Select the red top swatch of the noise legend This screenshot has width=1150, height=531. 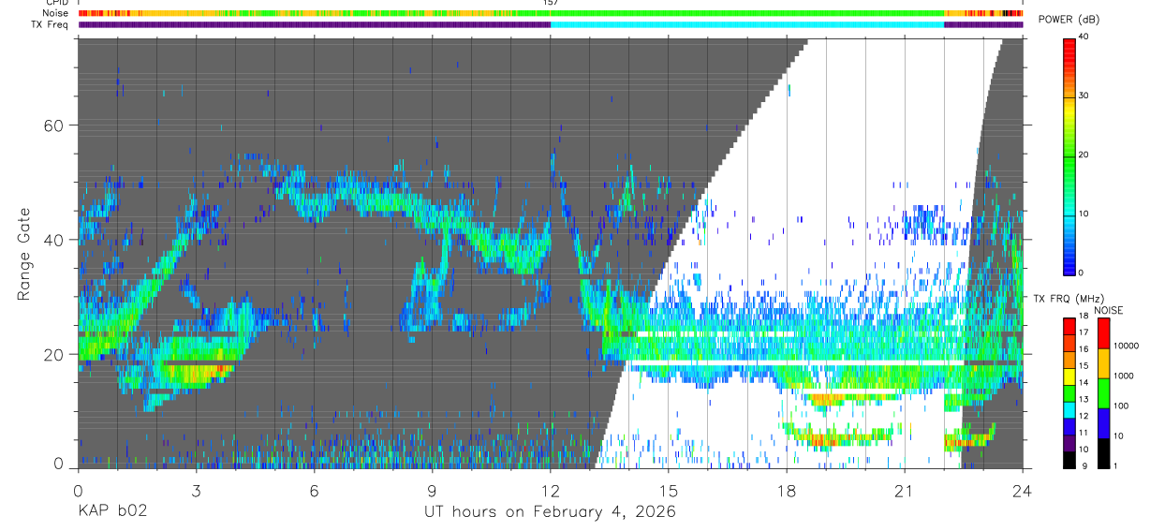pos(1102,333)
